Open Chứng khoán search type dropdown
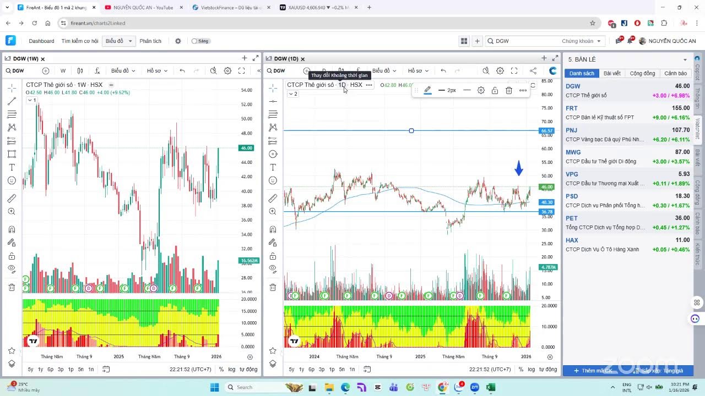Viewport: 705px width, 396px height. [x=581, y=41]
